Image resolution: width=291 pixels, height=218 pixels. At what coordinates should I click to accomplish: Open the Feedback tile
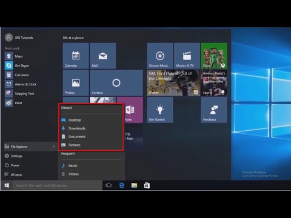click(214, 110)
